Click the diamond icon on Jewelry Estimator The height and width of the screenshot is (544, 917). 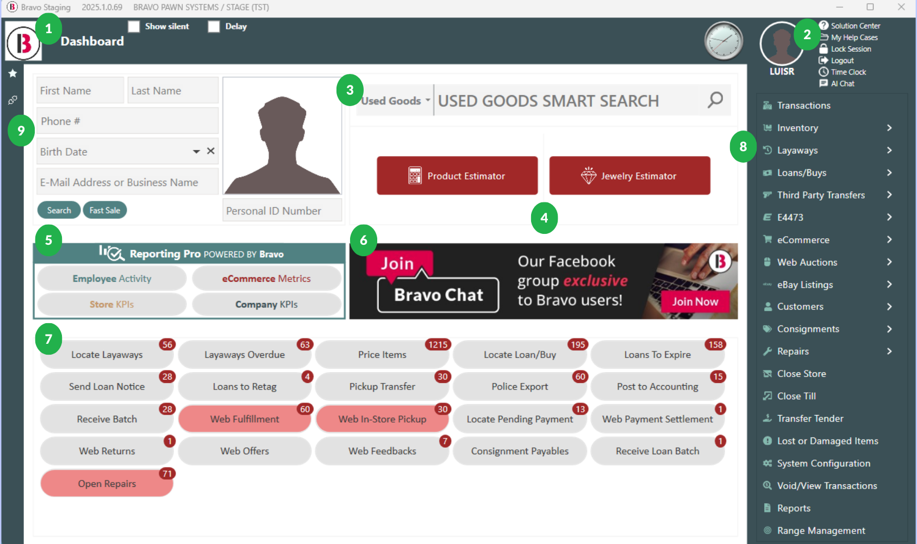tap(589, 176)
